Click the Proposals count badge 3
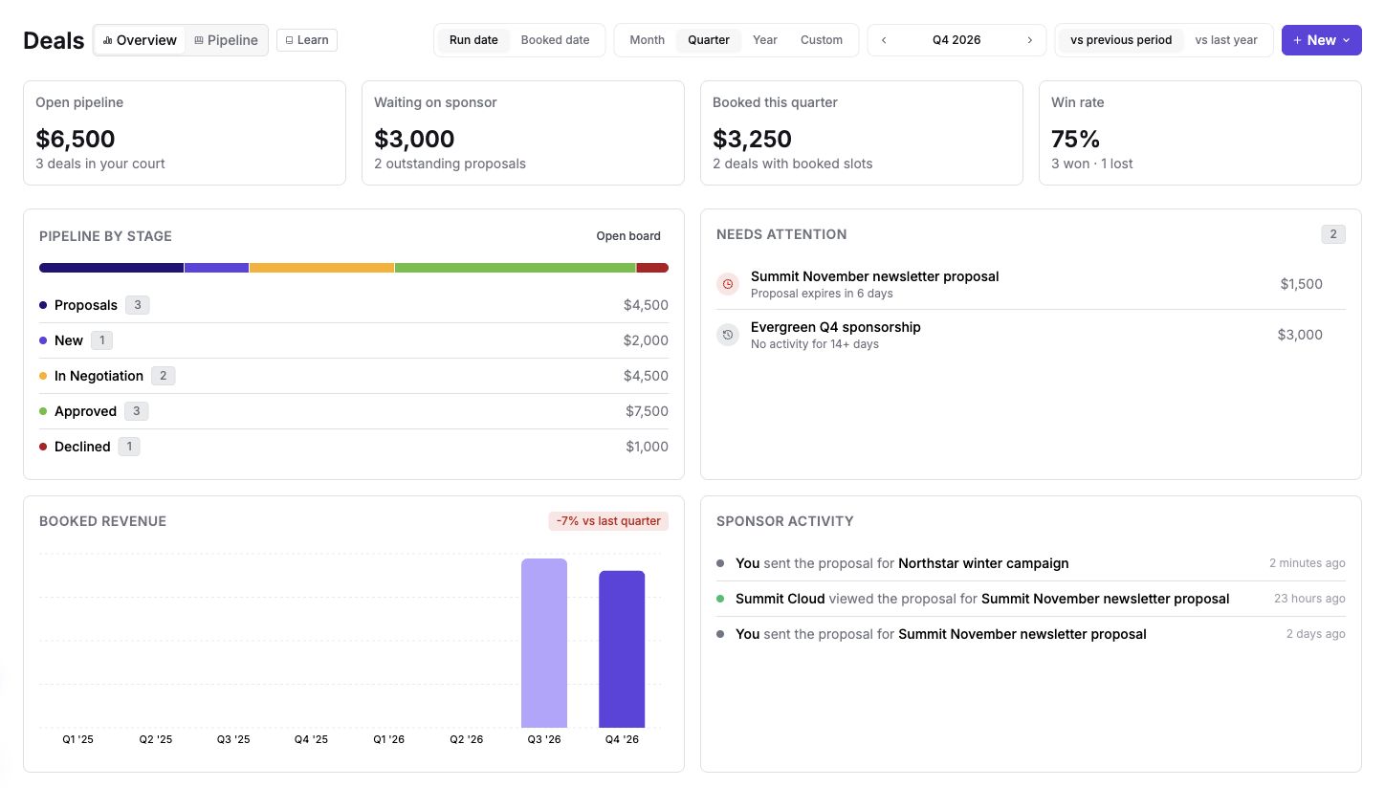Viewport: 1385px width, 788px height. pos(138,305)
